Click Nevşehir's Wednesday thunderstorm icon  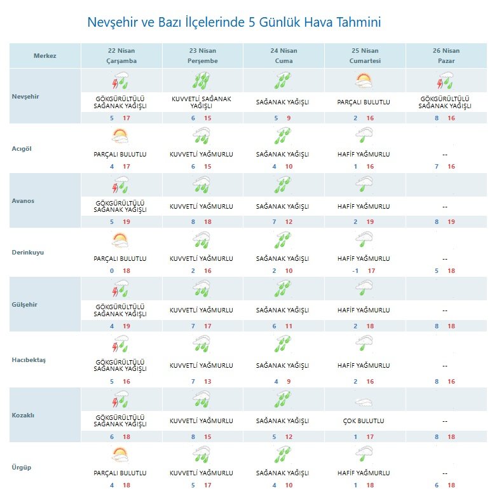click(121, 81)
